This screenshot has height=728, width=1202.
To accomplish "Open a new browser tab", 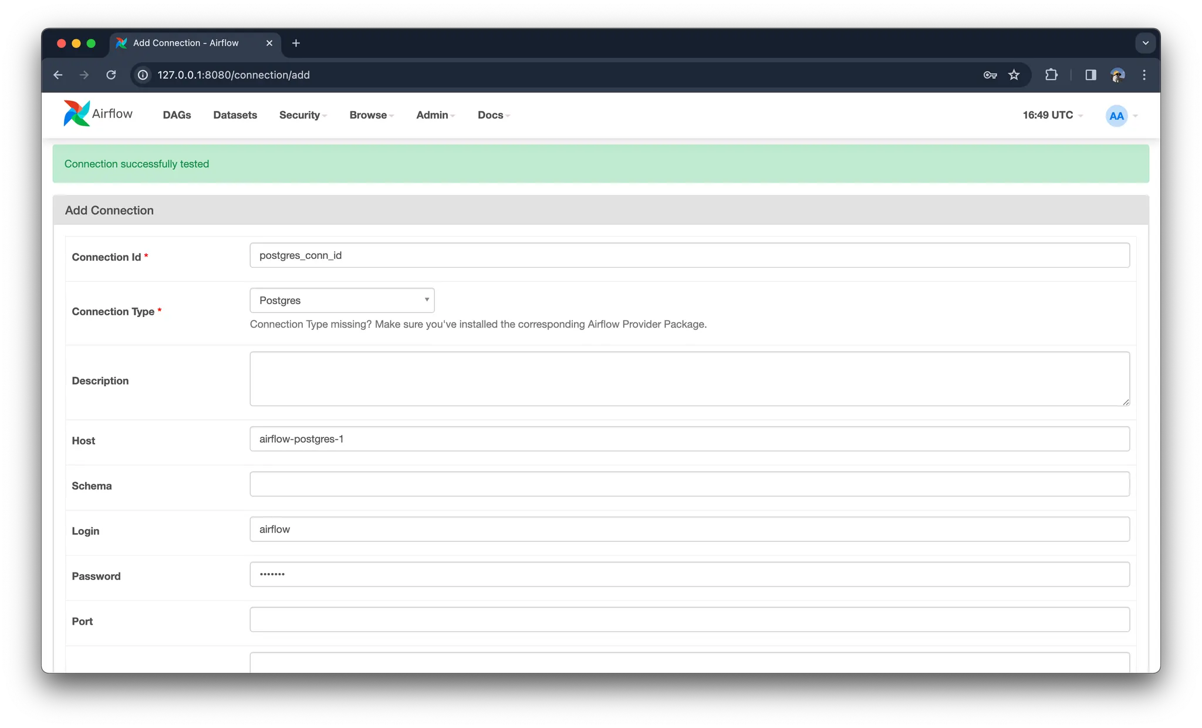I will coord(296,43).
